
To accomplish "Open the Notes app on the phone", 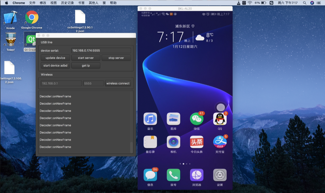I will pyautogui.click(x=150, y=142).
